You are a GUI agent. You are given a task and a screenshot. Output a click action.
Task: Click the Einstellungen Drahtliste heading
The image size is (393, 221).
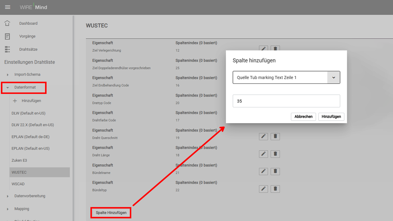coord(30,62)
